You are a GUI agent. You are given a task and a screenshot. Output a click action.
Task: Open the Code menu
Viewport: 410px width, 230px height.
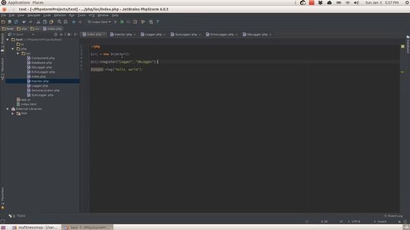(47, 15)
